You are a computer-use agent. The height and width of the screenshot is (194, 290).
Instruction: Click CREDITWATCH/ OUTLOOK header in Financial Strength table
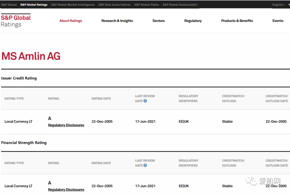point(233,163)
